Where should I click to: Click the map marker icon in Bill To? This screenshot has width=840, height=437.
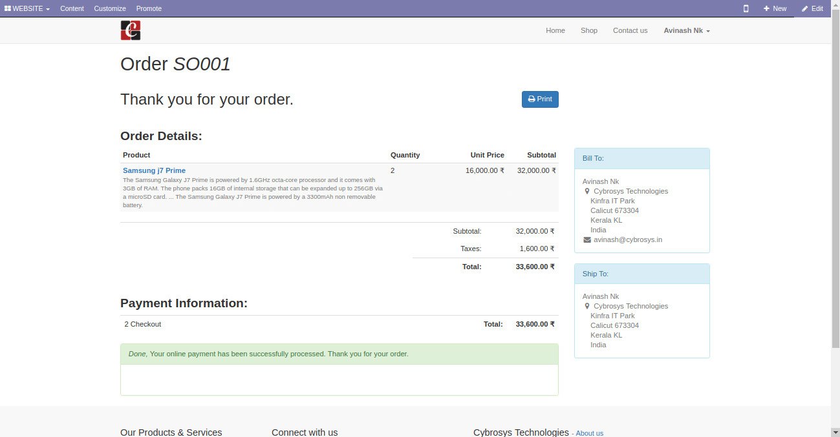(587, 191)
